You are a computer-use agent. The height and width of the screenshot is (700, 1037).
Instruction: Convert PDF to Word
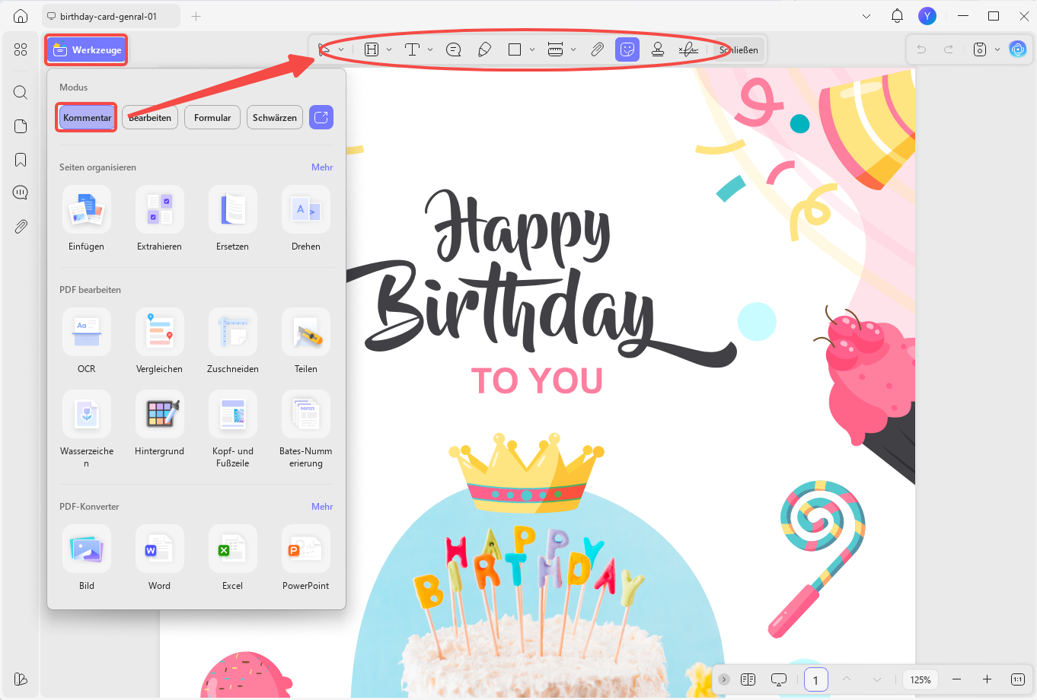[x=160, y=558]
